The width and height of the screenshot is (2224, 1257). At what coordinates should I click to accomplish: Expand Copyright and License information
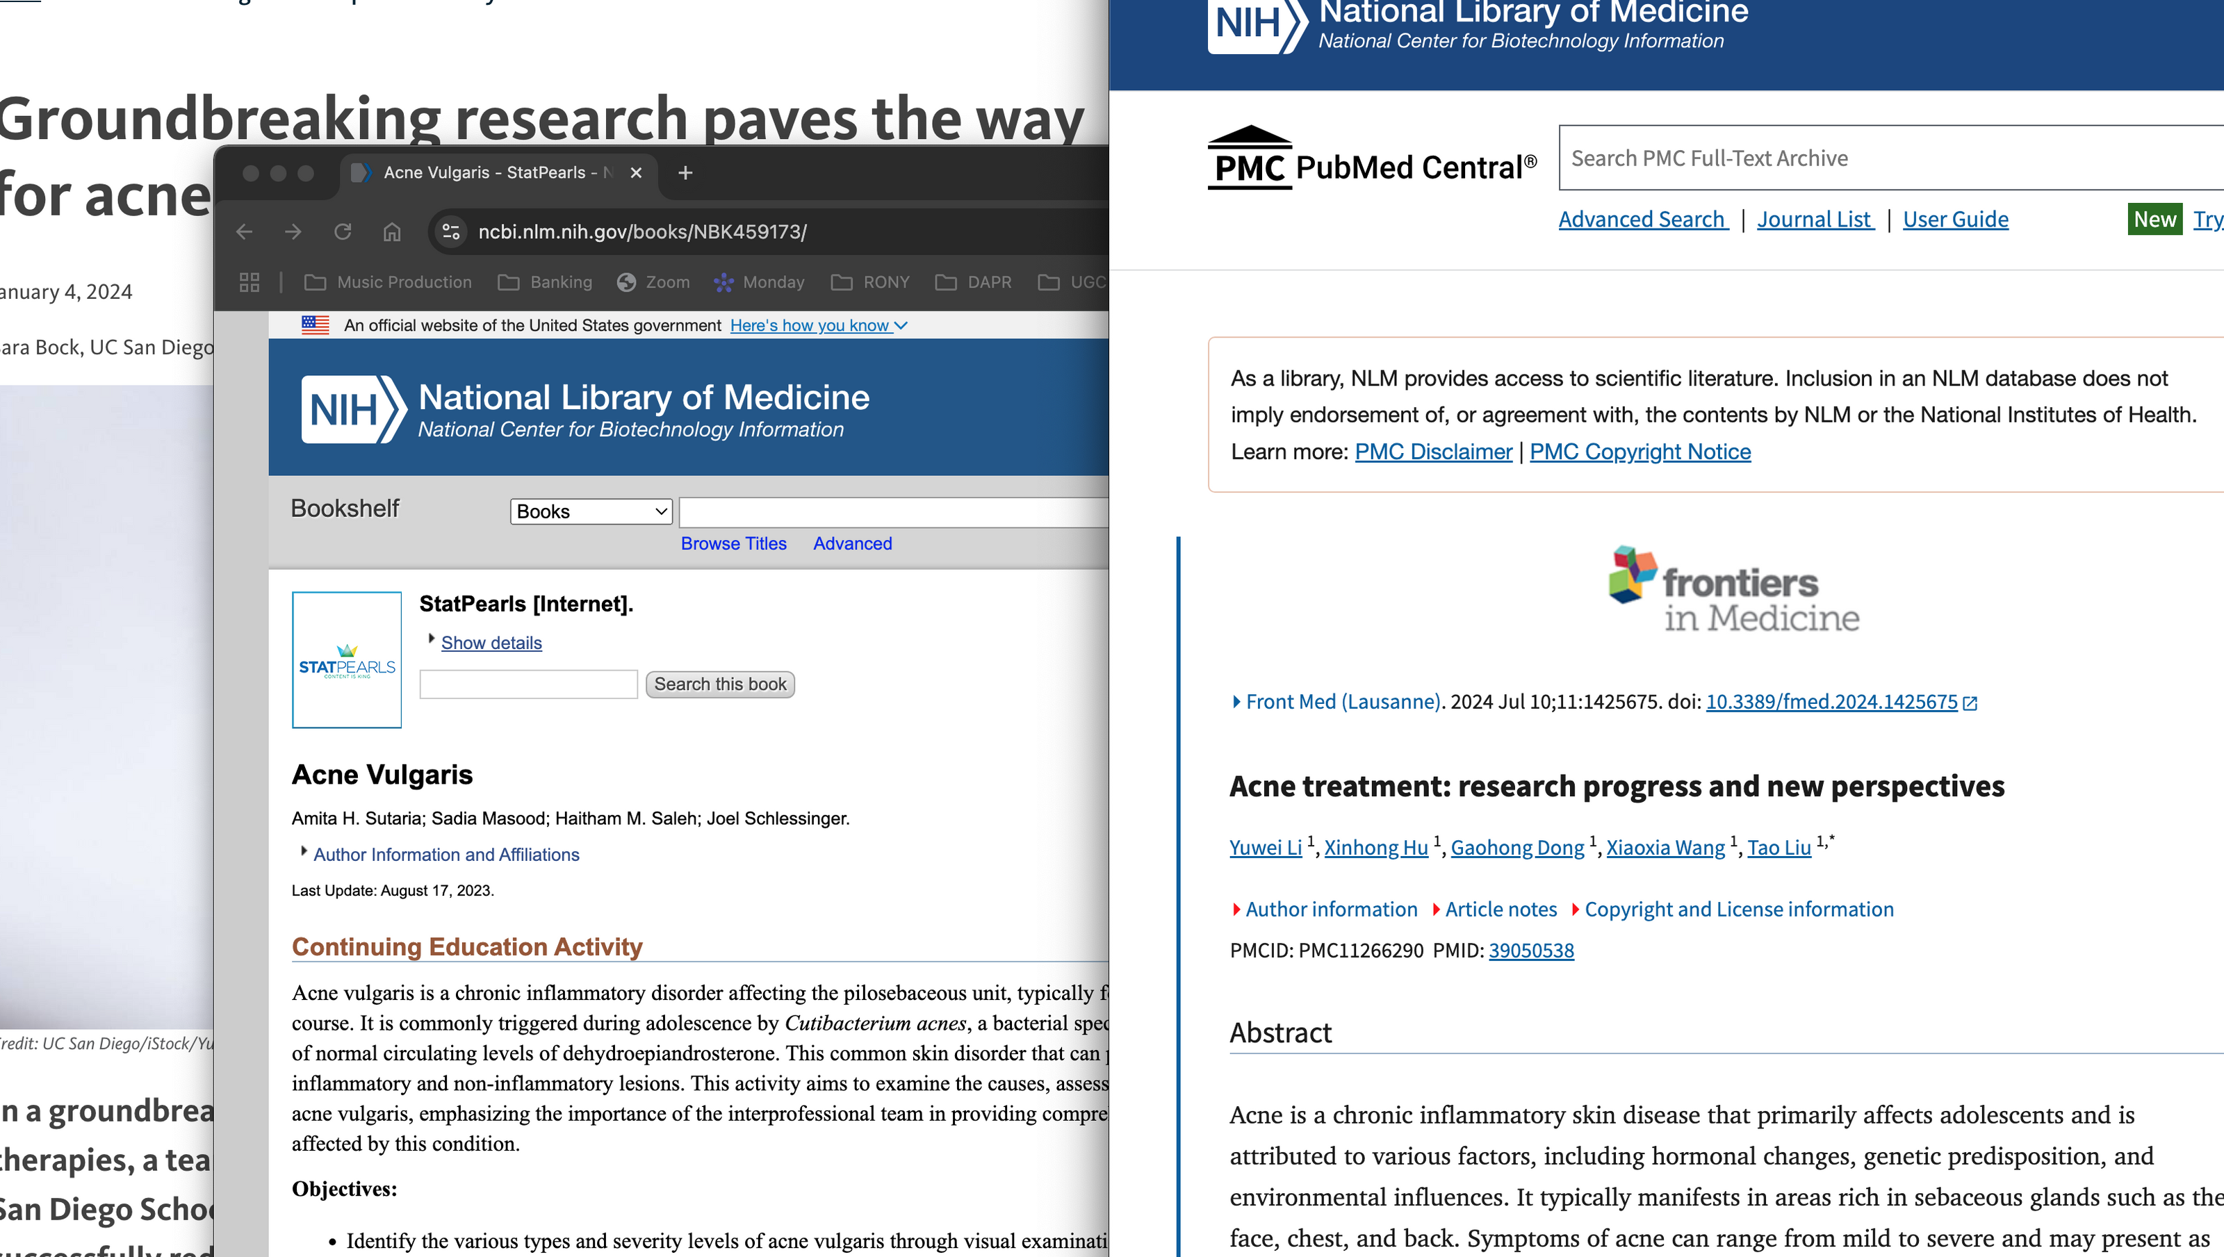(x=1733, y=909)
